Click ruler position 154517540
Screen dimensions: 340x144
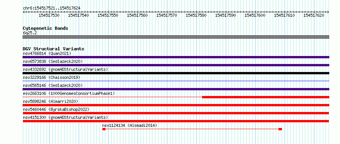click(78, 15)
